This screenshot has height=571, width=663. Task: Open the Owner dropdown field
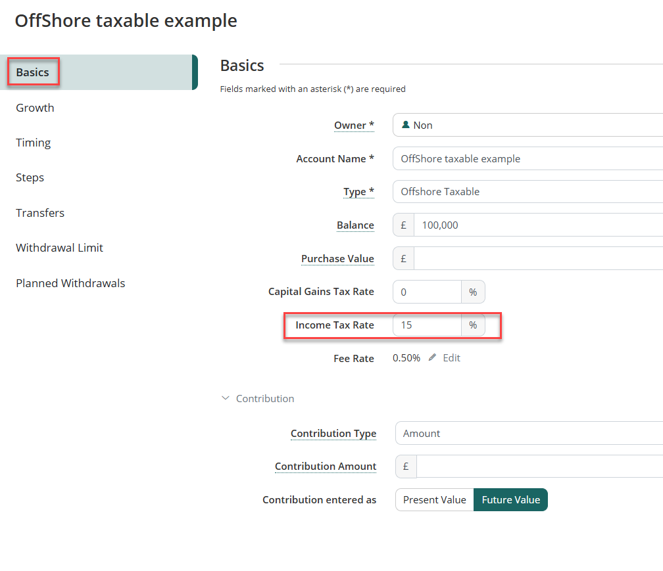pyautogui.click(x=528, y=125)
